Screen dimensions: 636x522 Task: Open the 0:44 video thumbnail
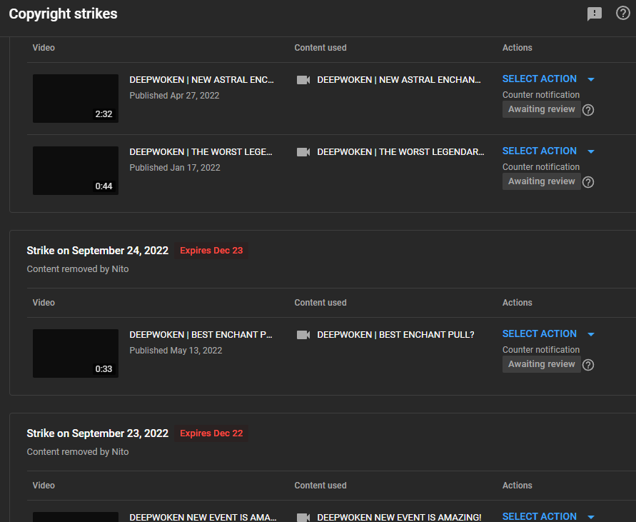pos(76,171)
